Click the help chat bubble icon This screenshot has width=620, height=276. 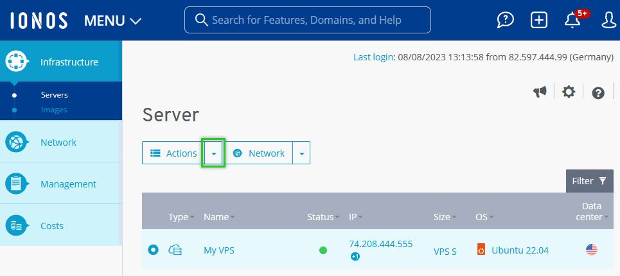point(506,21)
